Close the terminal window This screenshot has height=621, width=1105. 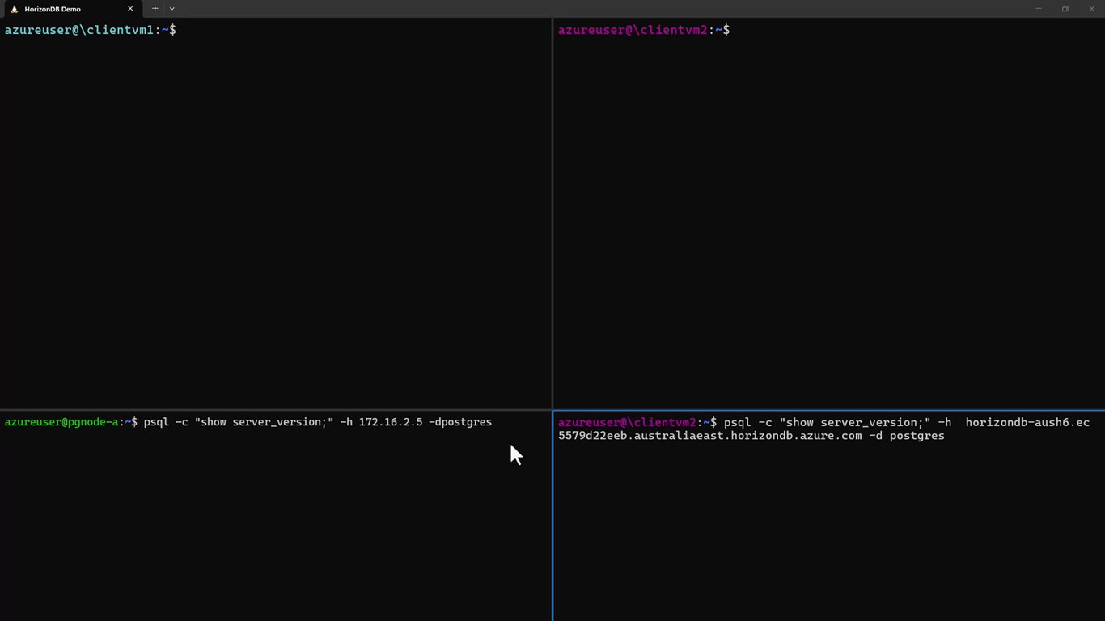pos(1091,9)
